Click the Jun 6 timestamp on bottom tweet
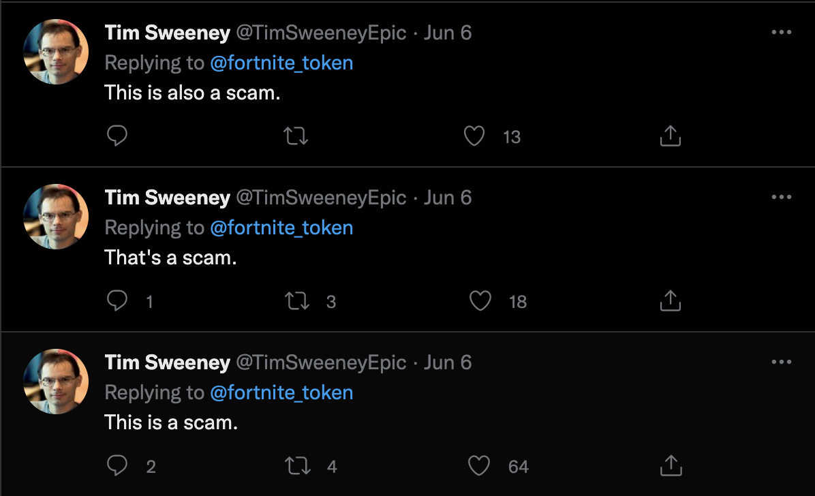 (448, 362)
